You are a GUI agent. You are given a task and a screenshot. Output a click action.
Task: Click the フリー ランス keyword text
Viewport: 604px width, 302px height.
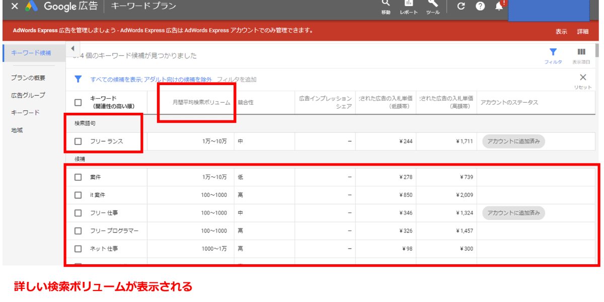[107, 141]
